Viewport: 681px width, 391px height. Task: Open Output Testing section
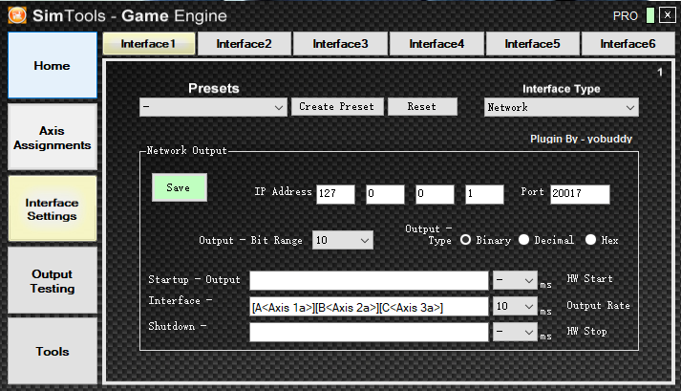[x=53, y=280]
